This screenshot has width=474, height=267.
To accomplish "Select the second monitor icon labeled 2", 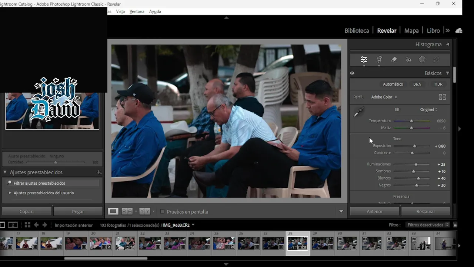I will click(13, 225).
